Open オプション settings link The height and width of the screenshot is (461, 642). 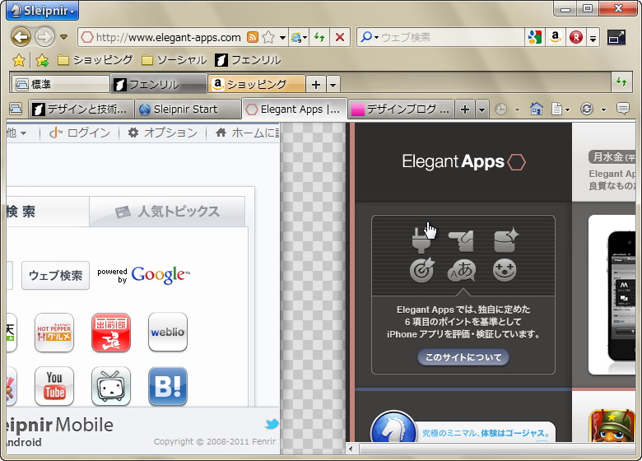[x=163, y=133]
